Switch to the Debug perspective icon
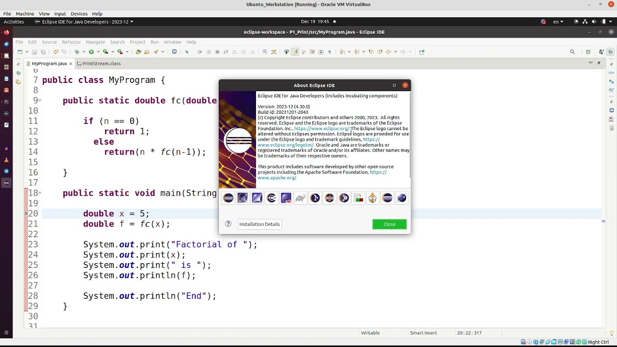 point(611,52)
